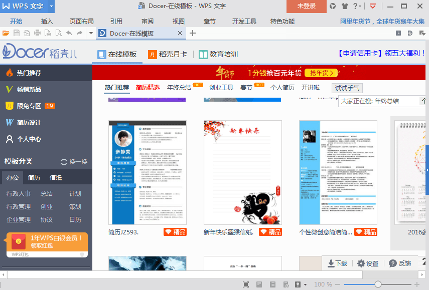Viewport: 429px width, 290px height.
Task: Click the zoom slider handle
Action: [x=378, y=284]
